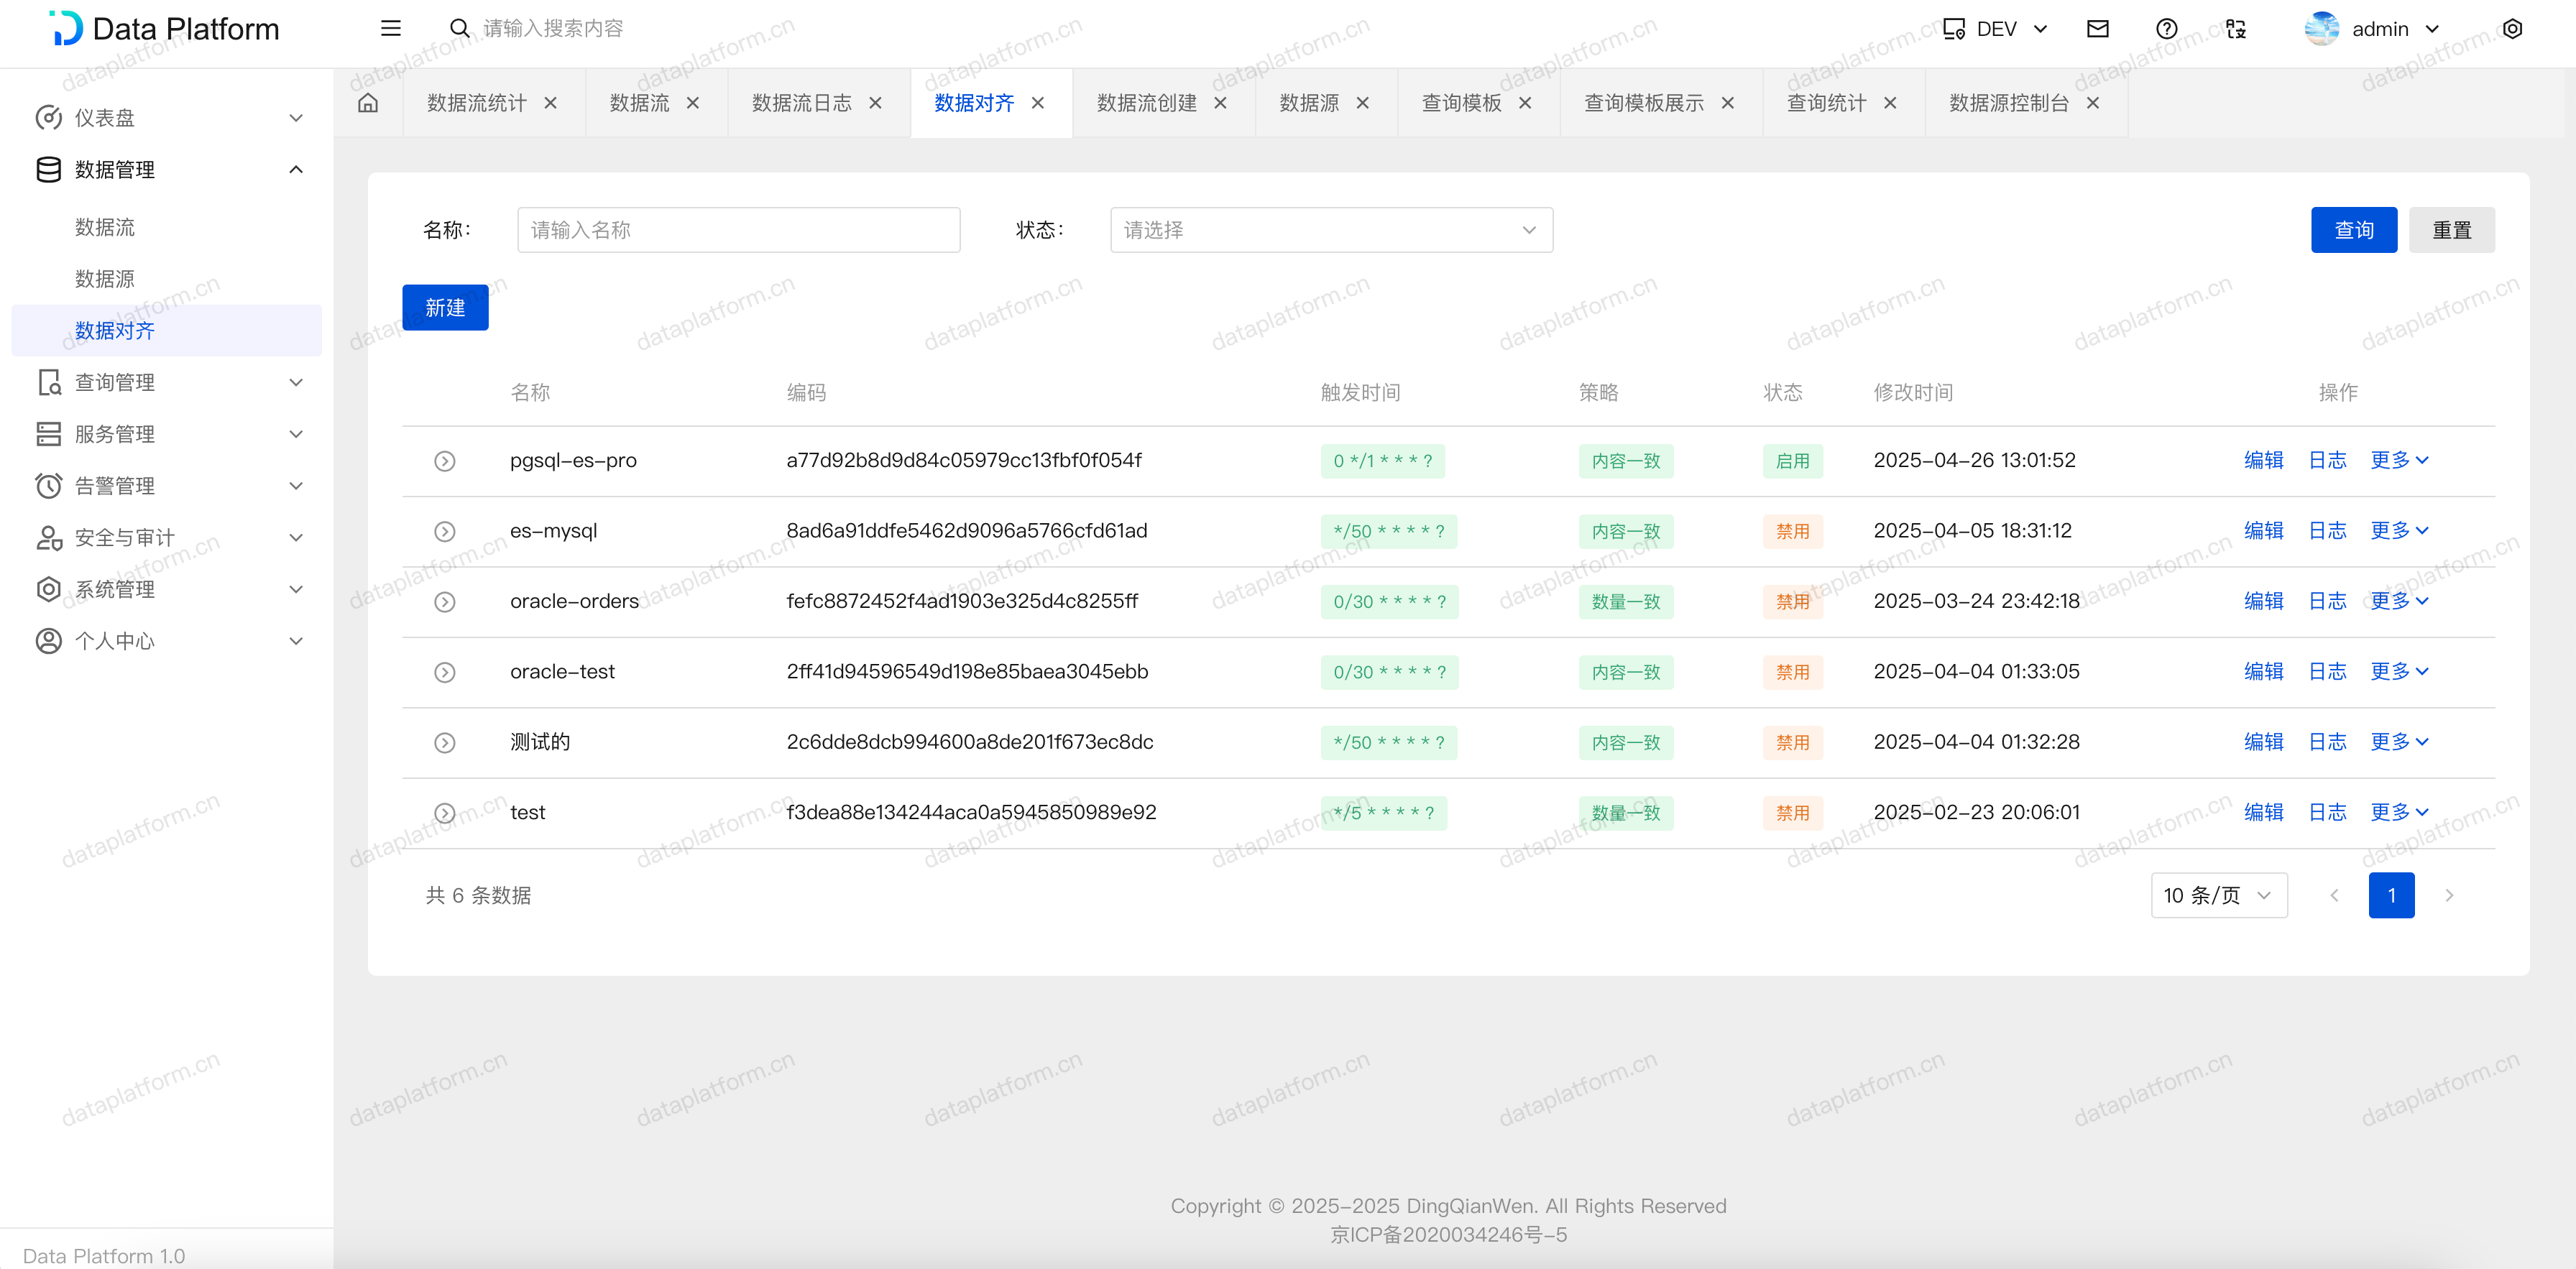2576x1269 pixels.
Task: Expand the oracle-test row details
Action: tap(445, 672)
